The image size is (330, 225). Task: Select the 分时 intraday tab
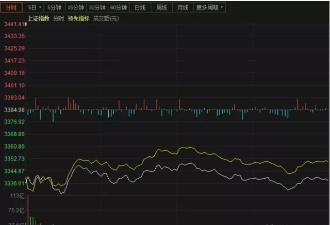(x=12, y=8)
